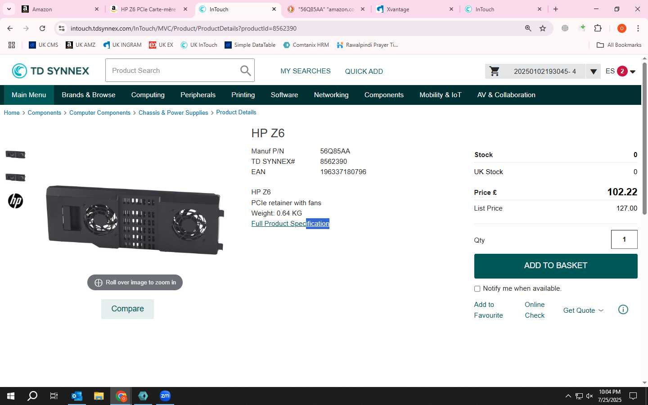This screenshot has height=405, width=648.
Task: Click the zoom magnifier icon in address bar
Action: click(x=528, y=28)
